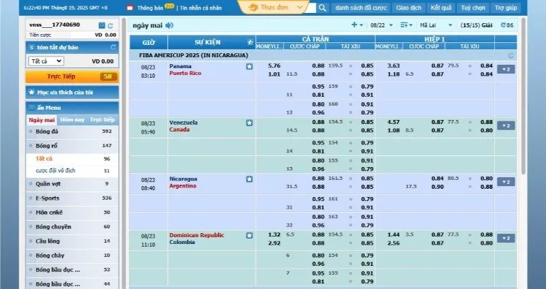Switch to the Trực tiếp sidebar tab
546x289 pixels.
[x=102, y=119]
